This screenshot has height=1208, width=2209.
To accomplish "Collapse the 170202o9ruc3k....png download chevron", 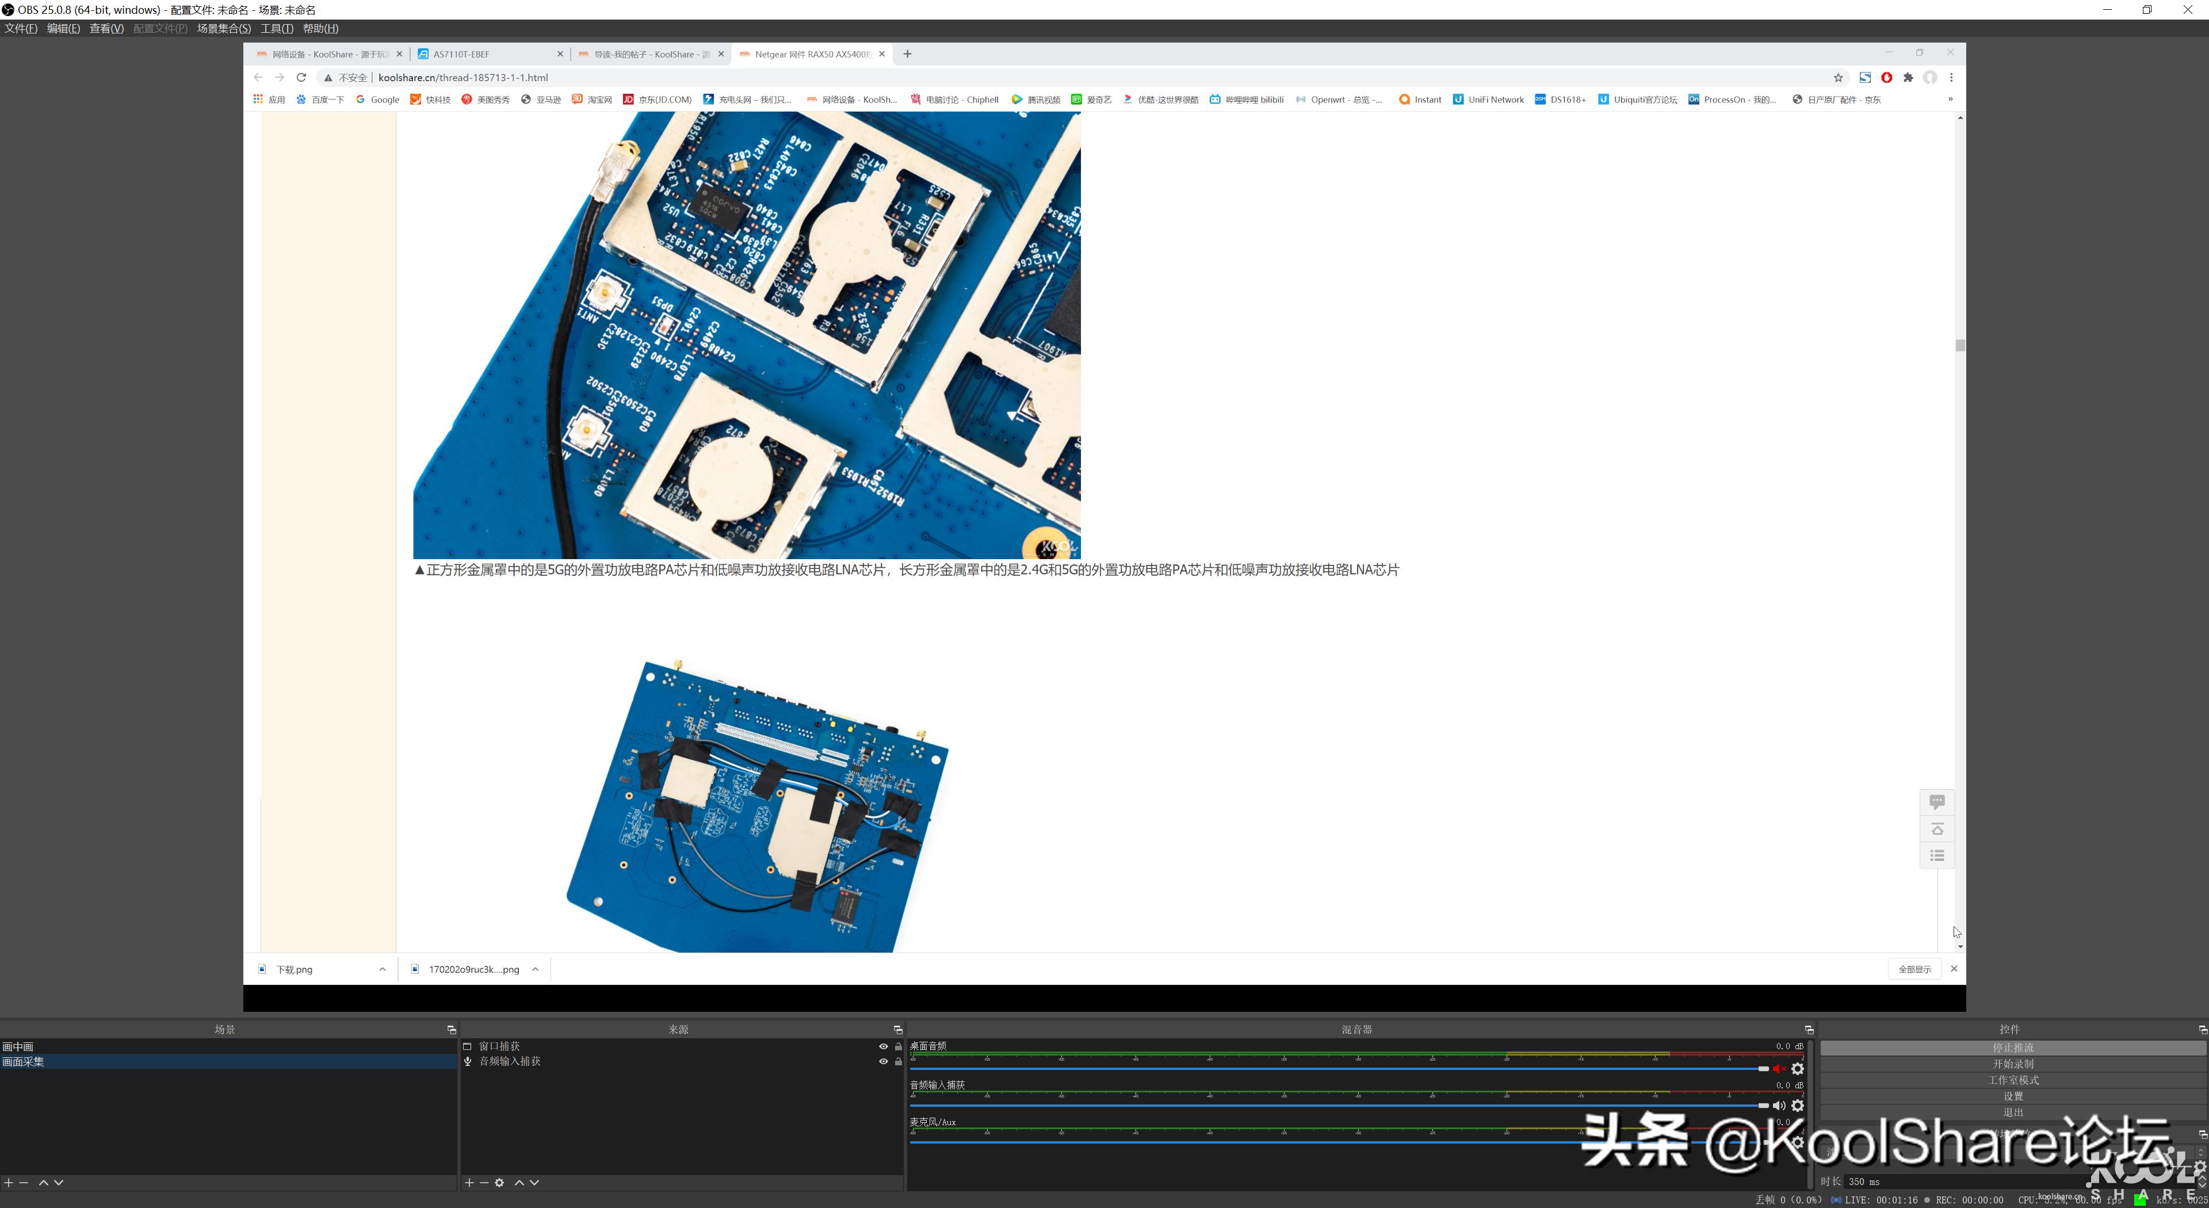I will coord(535,969).
